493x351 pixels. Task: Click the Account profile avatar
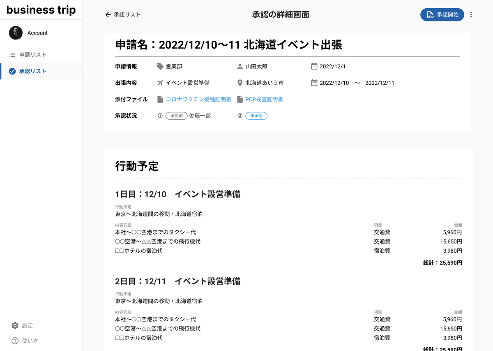[16, 33]
